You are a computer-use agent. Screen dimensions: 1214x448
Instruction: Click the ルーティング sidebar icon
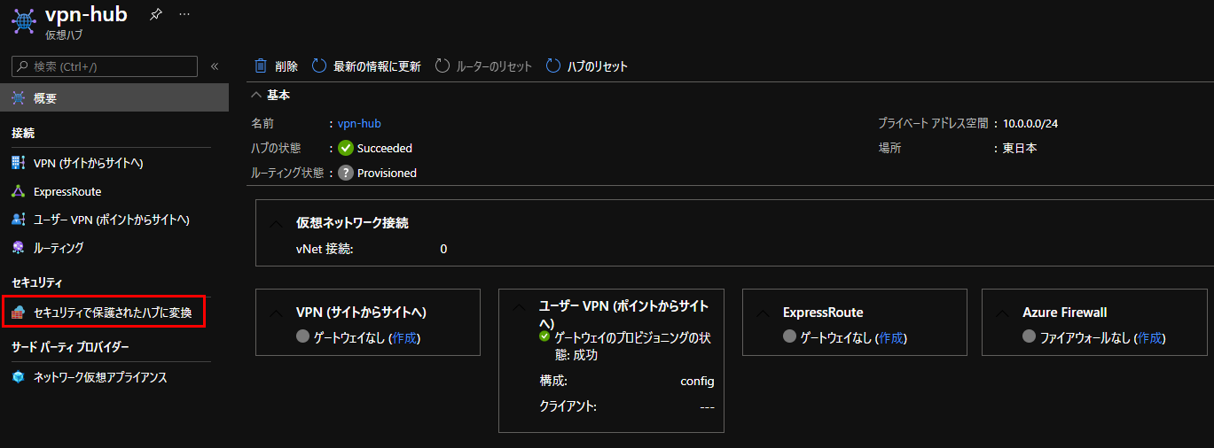coord(18,248)
